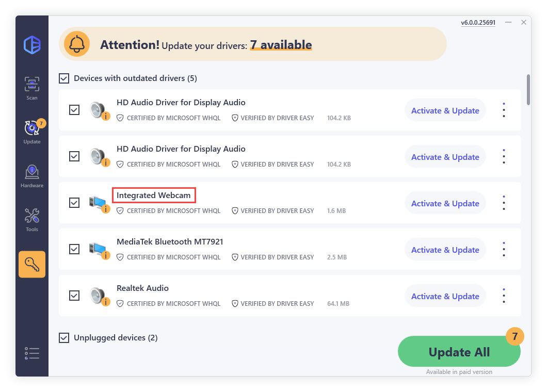Open the list menu icon in sidebar
The width and height of the screenshot is (547, 392).
point(32,353)
